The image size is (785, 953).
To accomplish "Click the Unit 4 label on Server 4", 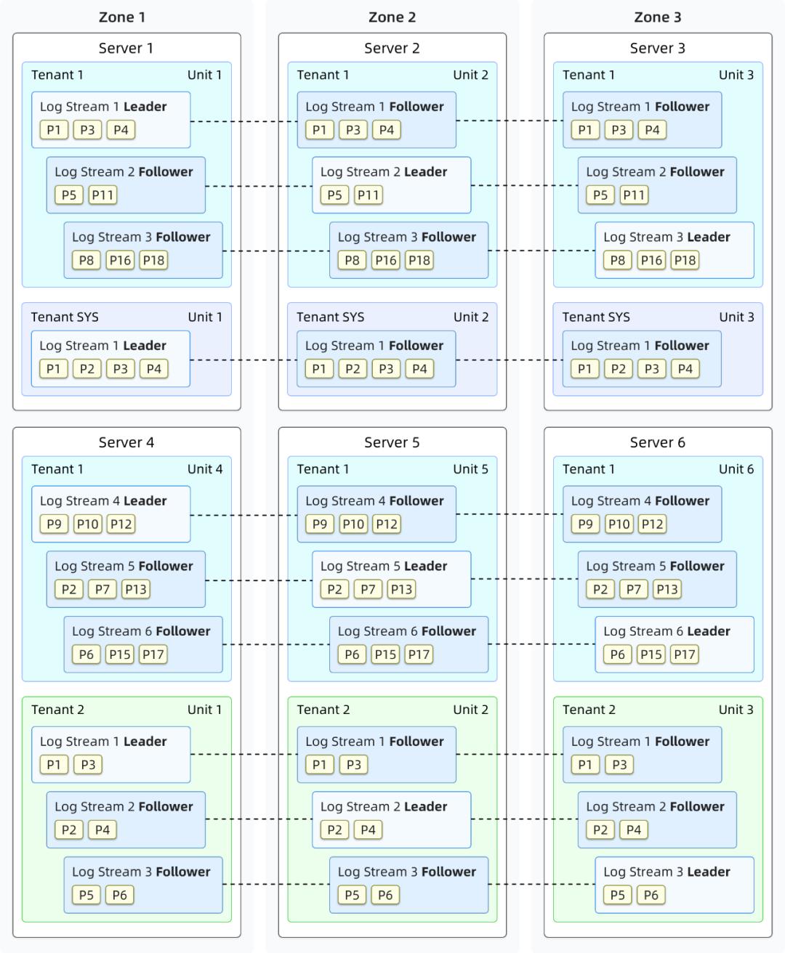I will pos(205,469).
